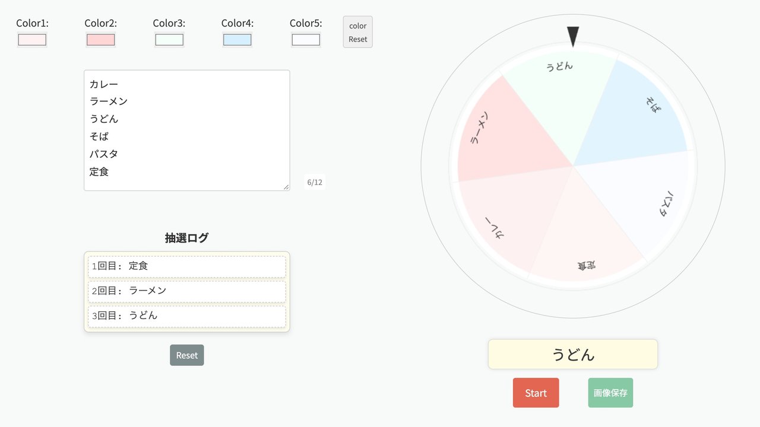Select log entry 3回目: うどん
The image size is (760, 427).
pyautogui.click(x=187, y=316)
